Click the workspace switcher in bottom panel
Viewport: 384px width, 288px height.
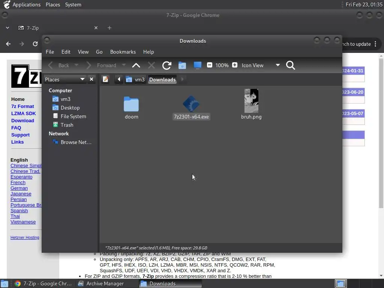pos(340,283)
